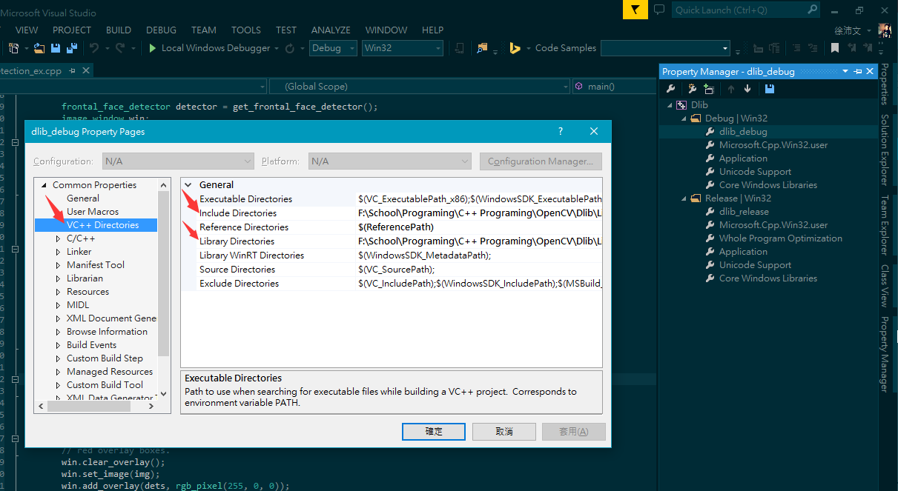Open the Win32 platform dropdown in toolbar
The width and height of the screenshot is (898, 491).
(402, 48)
